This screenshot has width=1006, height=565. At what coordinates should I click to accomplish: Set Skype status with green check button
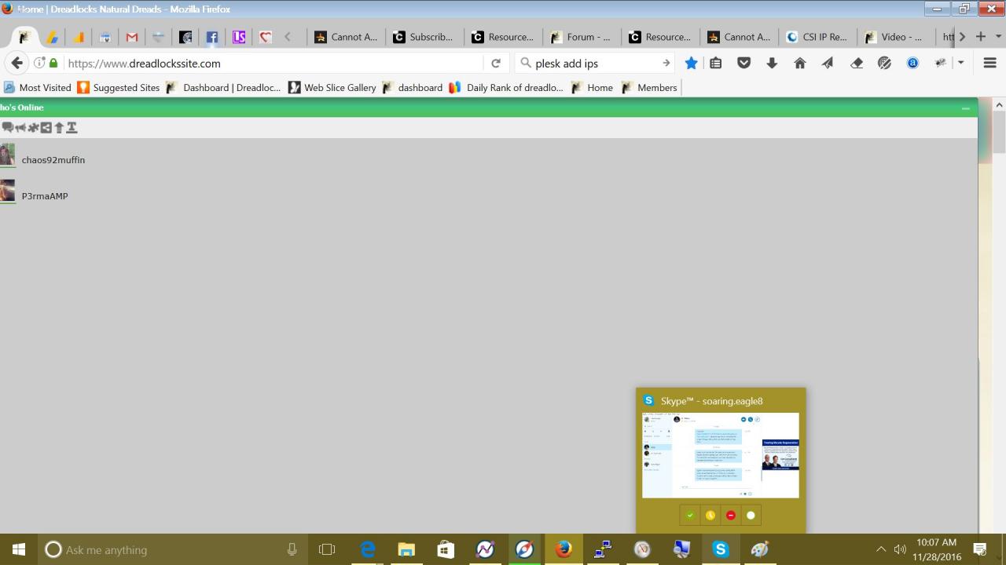click(690, 516)
